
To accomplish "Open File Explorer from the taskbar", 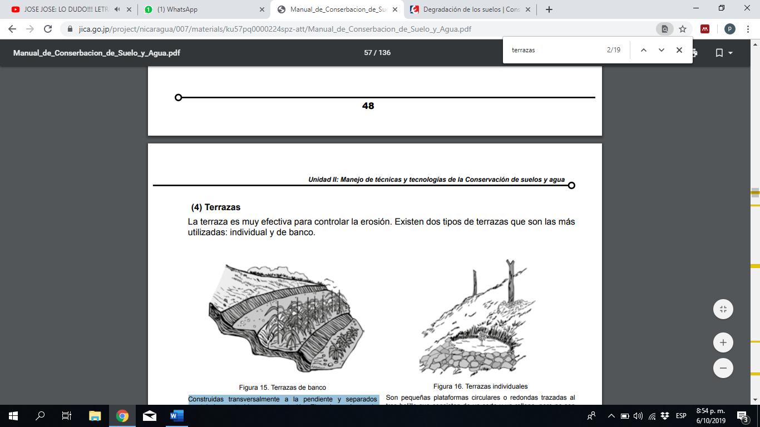I will 95,416.
